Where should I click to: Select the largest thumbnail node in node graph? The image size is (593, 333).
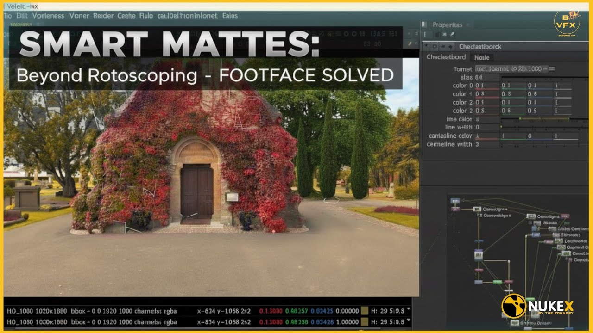point(479,254)
